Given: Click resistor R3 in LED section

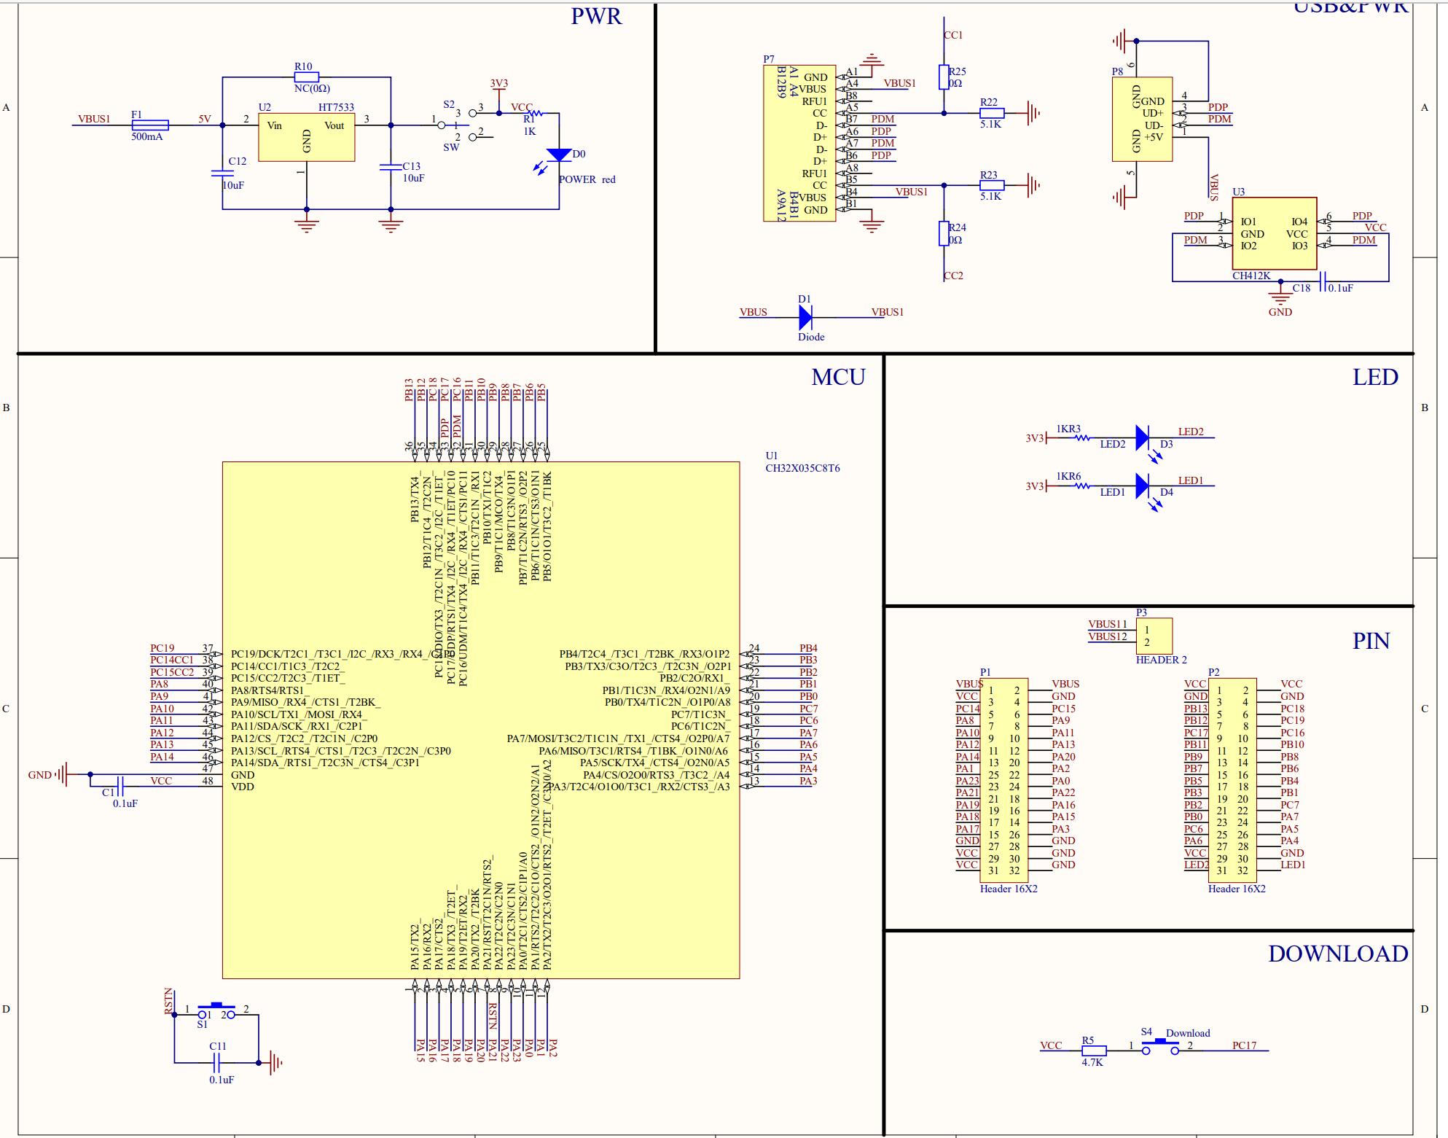Looking at the screenshot, I should coord(1083,438).
